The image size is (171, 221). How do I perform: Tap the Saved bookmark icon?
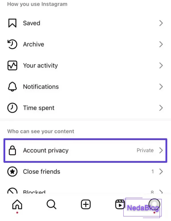[12, 23]
